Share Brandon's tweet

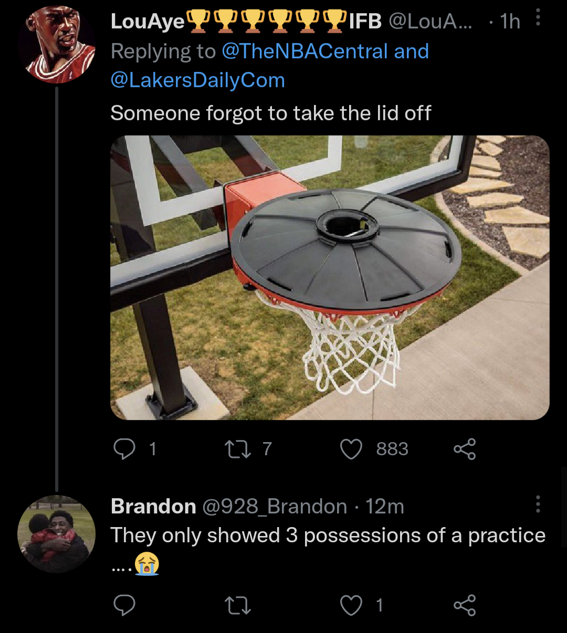tap(465, 605)
